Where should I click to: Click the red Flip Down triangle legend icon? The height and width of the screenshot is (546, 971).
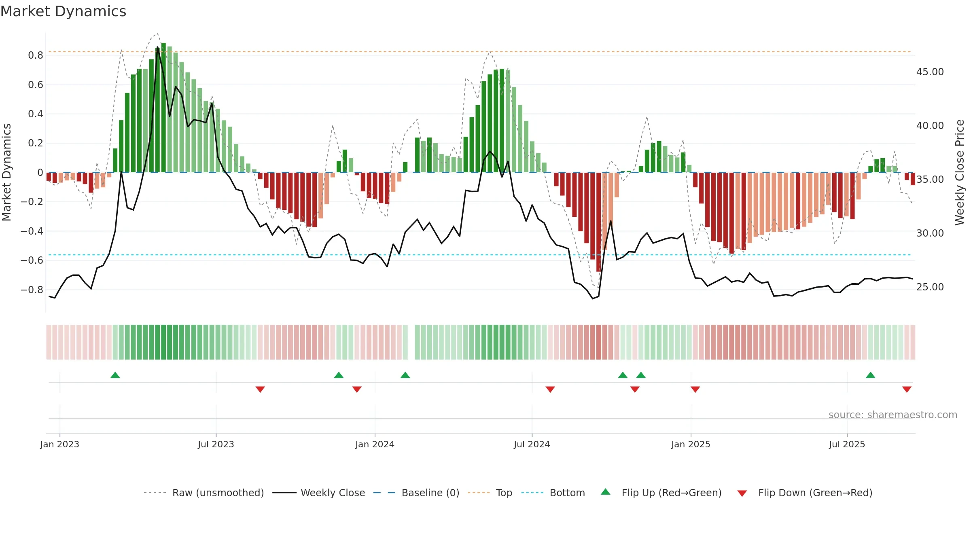(x=742, y=493)
